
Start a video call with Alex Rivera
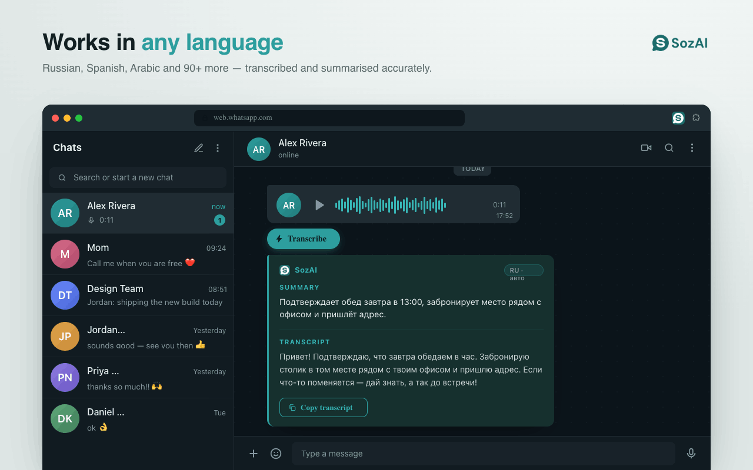[646, 148]
